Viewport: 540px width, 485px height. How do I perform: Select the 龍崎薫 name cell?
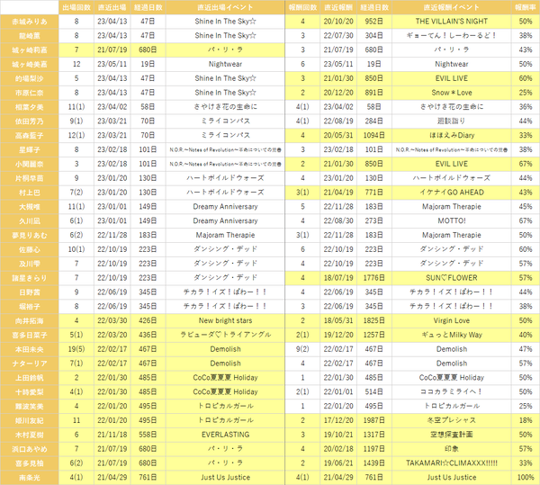pyautogui.click(x=30, y=36)
